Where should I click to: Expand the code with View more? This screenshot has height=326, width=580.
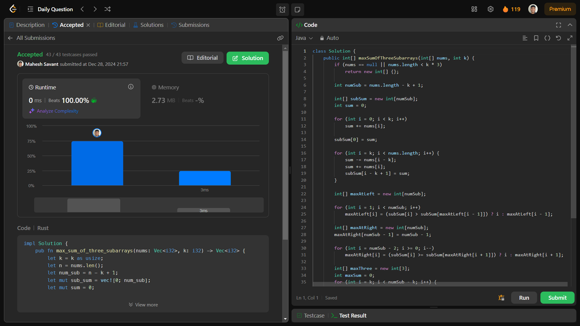[143, 305]
